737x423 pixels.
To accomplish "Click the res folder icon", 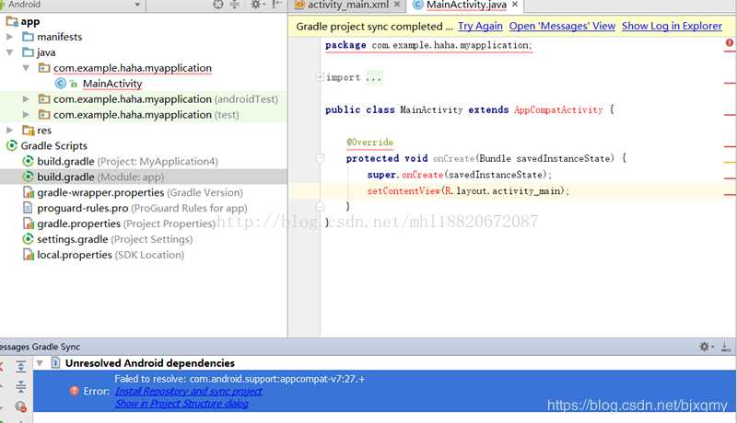I will coord(29,130).
